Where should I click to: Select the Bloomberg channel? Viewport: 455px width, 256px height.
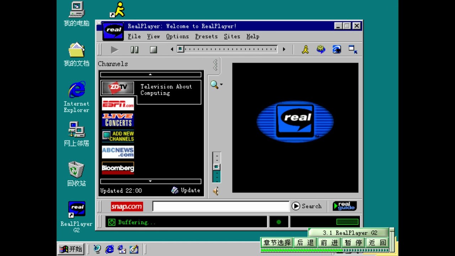pos(118,168)
